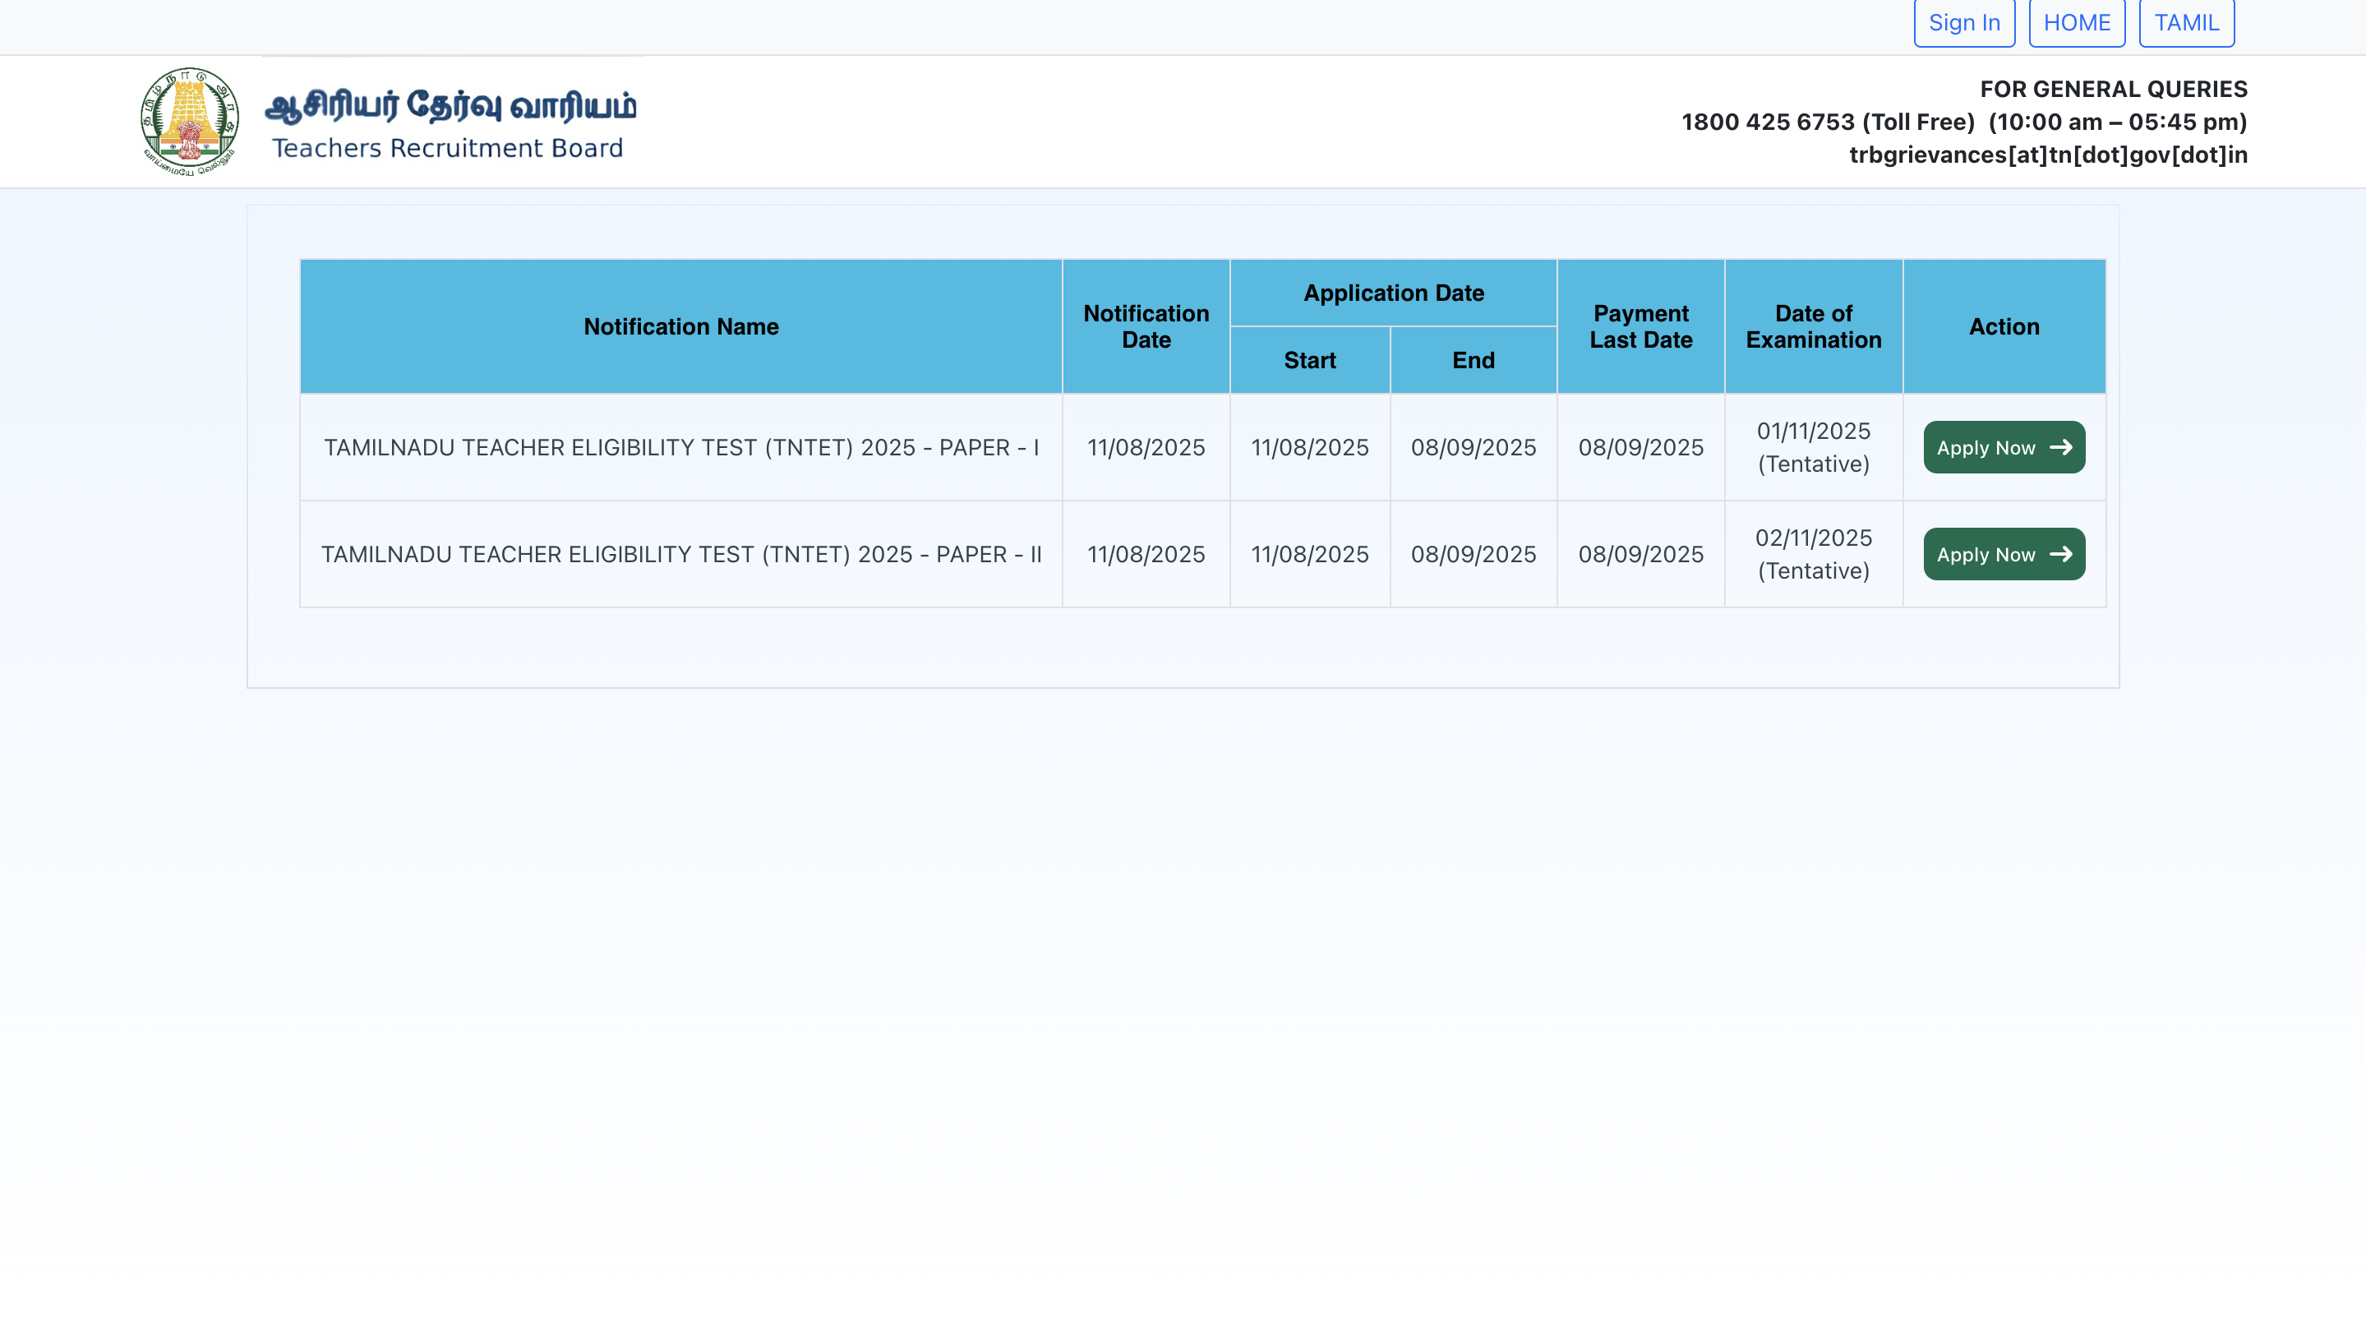The image size is (2366, 1325).
Task: Click Paper - II notification date 11/08/2025
Action: click(x=1146, y=554)
